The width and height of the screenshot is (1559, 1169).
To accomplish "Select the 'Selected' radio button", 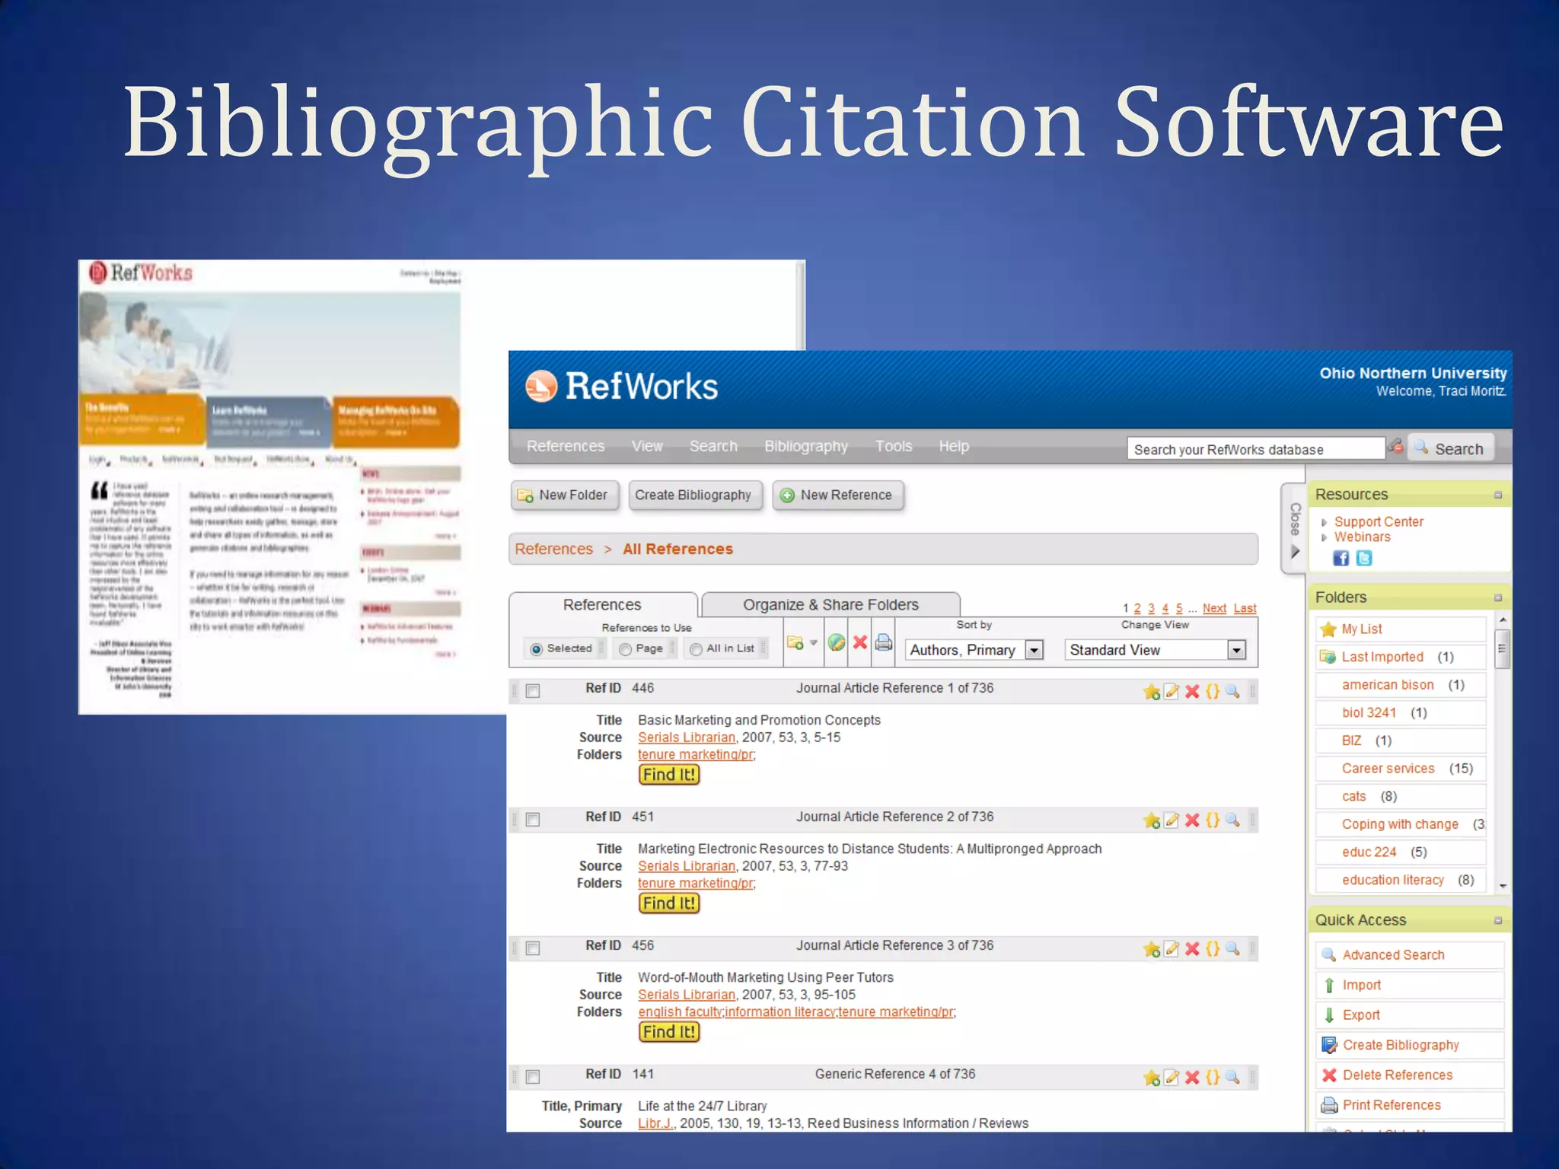I will [537, 649].
